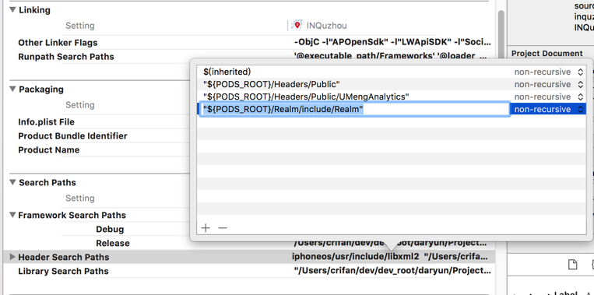
Task: Select Product Name setting
Action: (49, 149)
